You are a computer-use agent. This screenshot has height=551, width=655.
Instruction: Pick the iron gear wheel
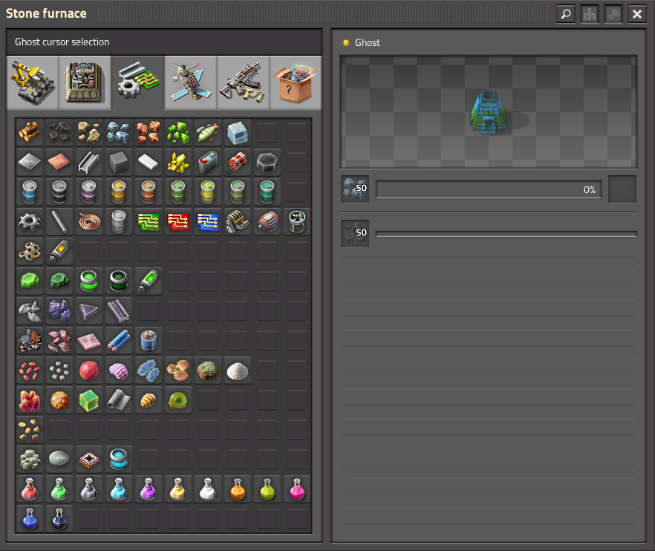coord(30,222)
